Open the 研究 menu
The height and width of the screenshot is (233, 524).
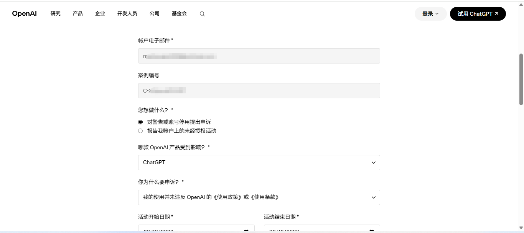(56, 14)
